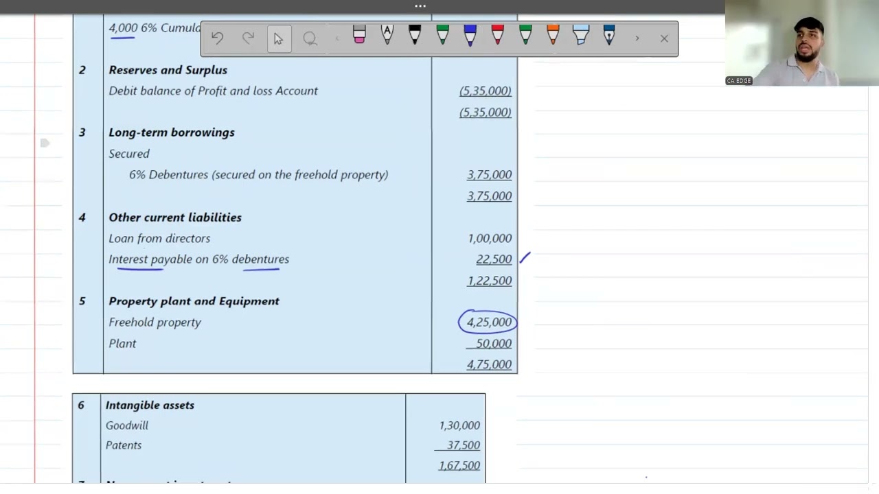This screenshot has width=879, height=494.
Task: Click the 1,30,000 goodwill amount
Action: click(459, 426)
